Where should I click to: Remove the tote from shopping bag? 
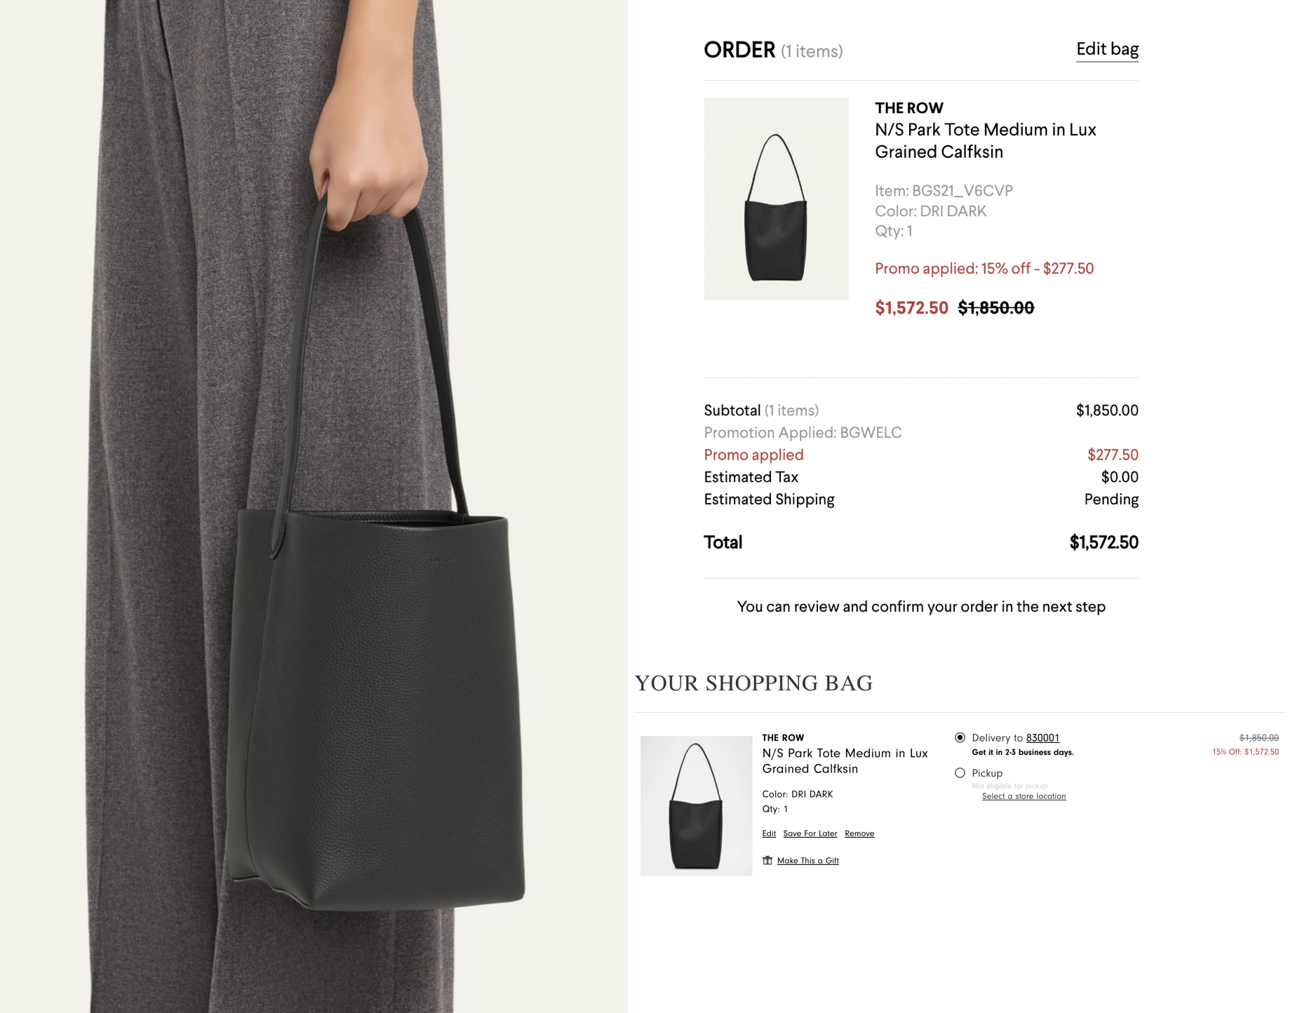click(x=859, y=833)
